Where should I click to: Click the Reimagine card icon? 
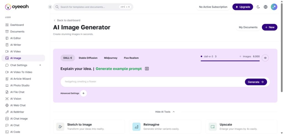tap(137, 127)
